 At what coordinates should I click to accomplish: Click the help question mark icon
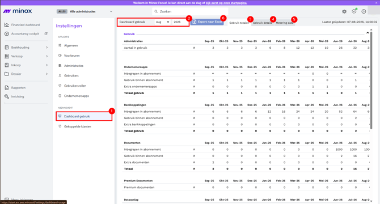coord(364,11)
